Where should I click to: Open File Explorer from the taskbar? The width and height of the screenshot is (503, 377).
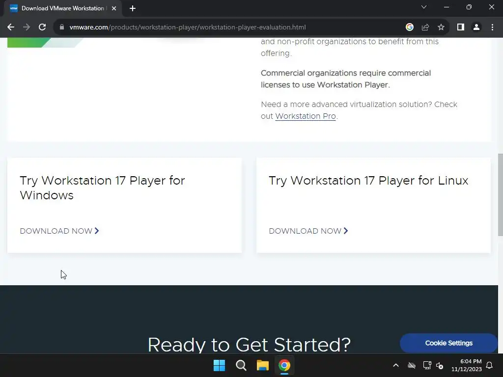[262, 365]
